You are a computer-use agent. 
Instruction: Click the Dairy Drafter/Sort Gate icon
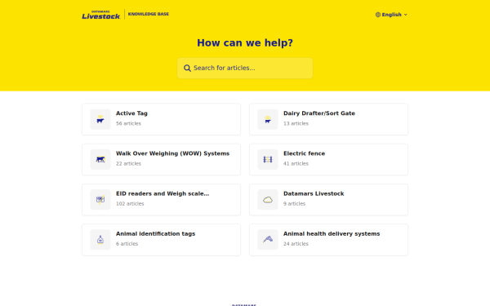[268, 119]
